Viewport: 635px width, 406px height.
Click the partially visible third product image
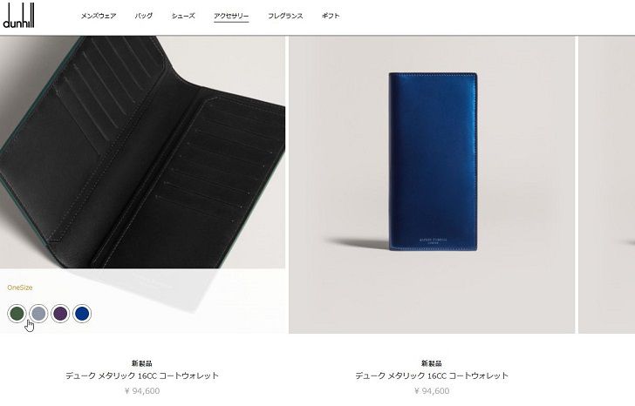[x=607, y=185]
